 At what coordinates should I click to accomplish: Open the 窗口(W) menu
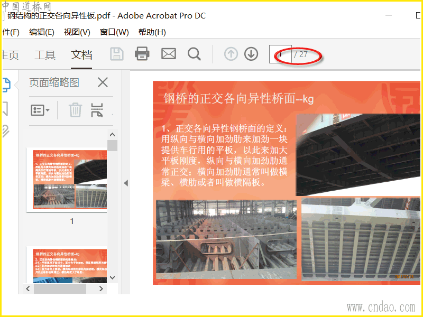pyautogui.click(x=114, y=32)
